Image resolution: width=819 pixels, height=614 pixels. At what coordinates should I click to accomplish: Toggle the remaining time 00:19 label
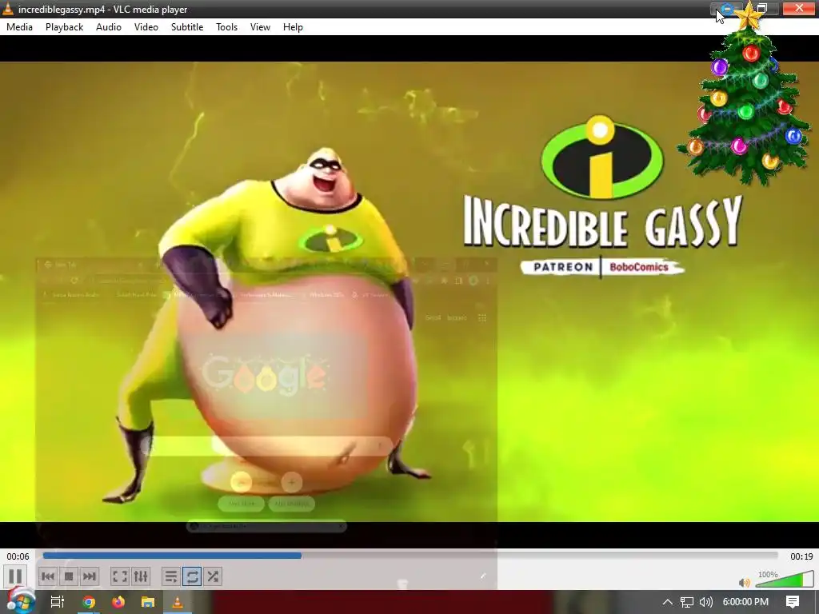(x=801, y=556)
